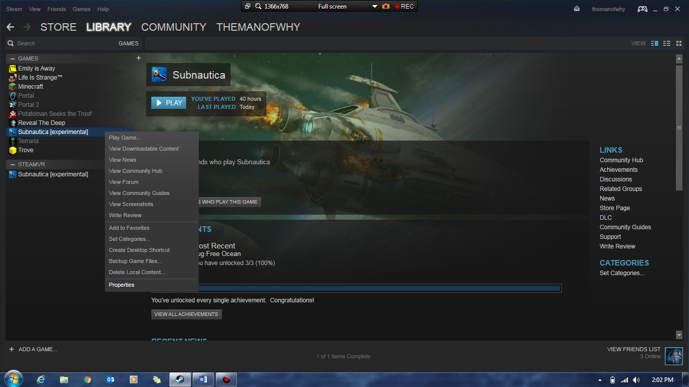689x387 pixels.
Task: Click the volume speaker tray icon
Action: point(636,380)
